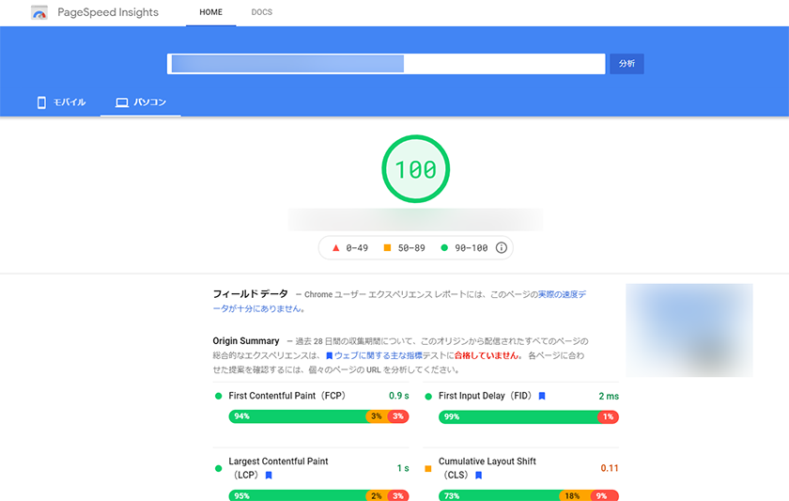The height and width of the screenshot is (501, 789).
Task: Click the First Contentful Paint distribution bar
Action: coord(318,416)
